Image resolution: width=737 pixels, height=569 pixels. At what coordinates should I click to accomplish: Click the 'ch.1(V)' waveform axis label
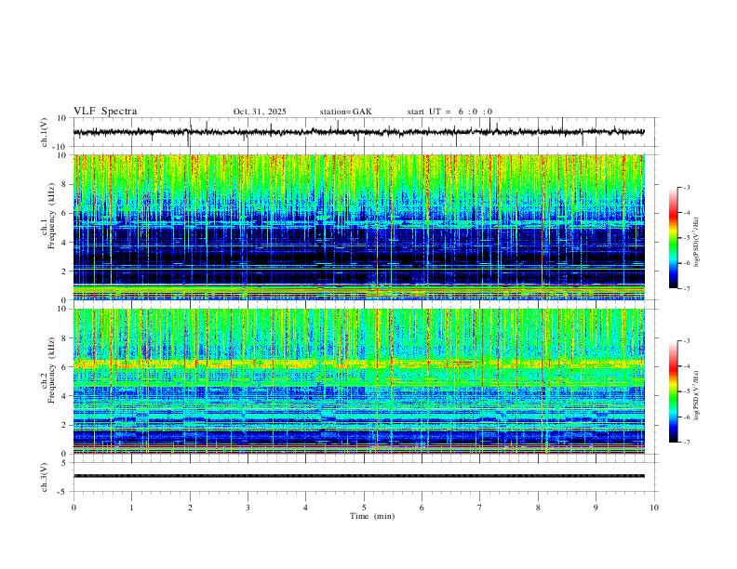45,132
